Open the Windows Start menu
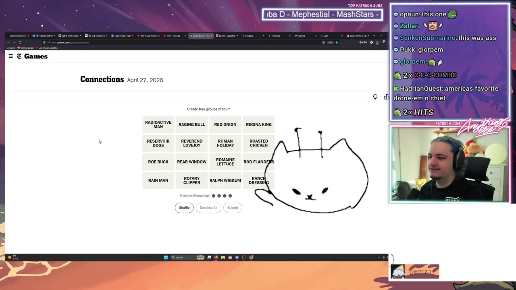The image size is (516, 290). [x=166, y=257]
